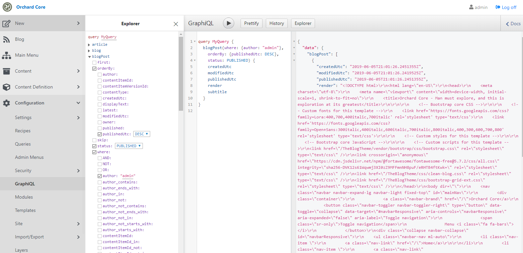Click the Configuration gears icon
Viewport: 523px width, 253px height.
(x=6, y=103)
